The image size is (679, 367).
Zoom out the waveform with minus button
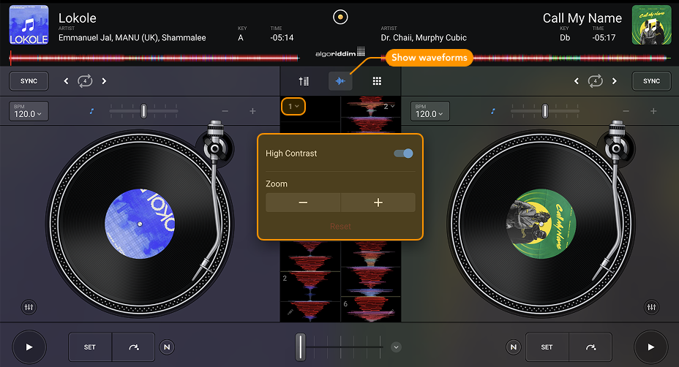tap(303, 203)
